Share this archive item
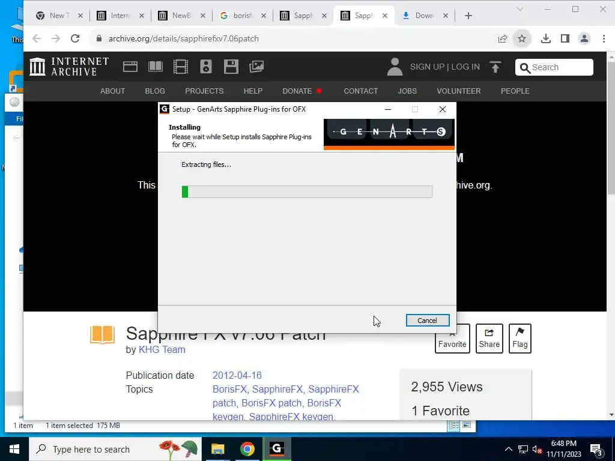Screen dimensions: 615x461 click(489, 339)
